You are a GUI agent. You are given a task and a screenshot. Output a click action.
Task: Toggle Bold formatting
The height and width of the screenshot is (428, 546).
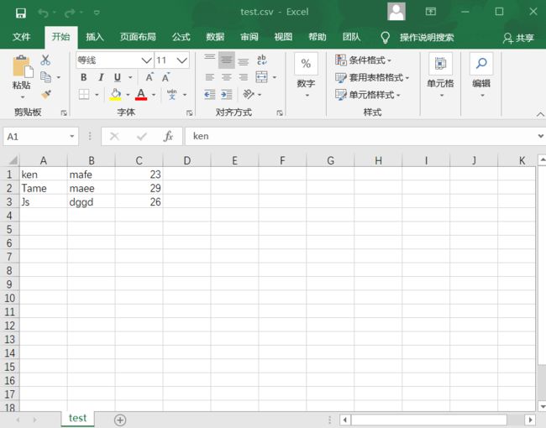pos(83,77)
